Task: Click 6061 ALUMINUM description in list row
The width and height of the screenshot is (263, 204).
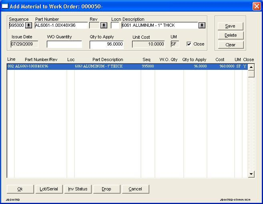Action: pos(99,66)
